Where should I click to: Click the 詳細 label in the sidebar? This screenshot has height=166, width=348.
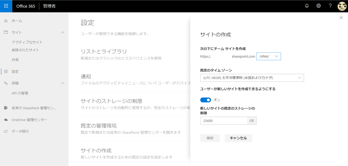coord(15,83)
